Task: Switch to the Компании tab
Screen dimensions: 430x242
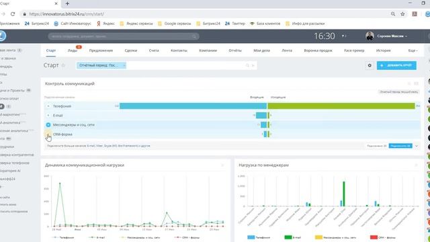Action: point(208,50)
